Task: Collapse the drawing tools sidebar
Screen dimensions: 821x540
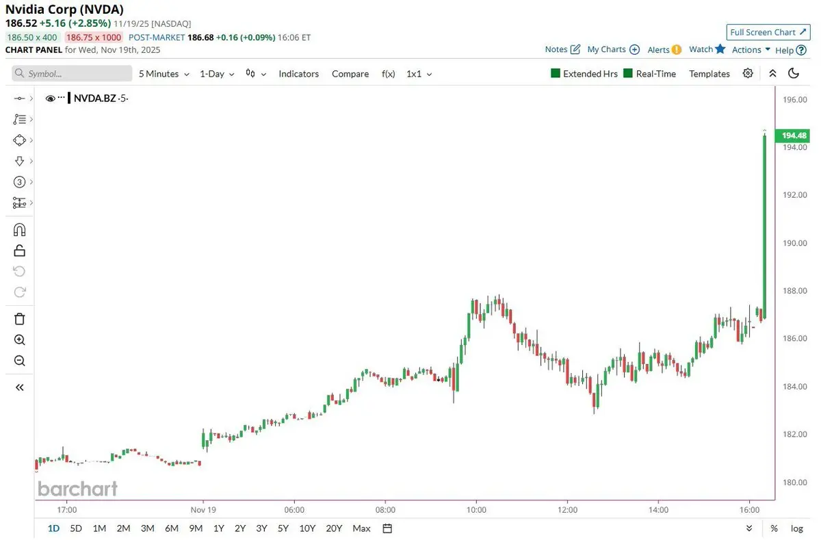Action: [x=19, y=387]
